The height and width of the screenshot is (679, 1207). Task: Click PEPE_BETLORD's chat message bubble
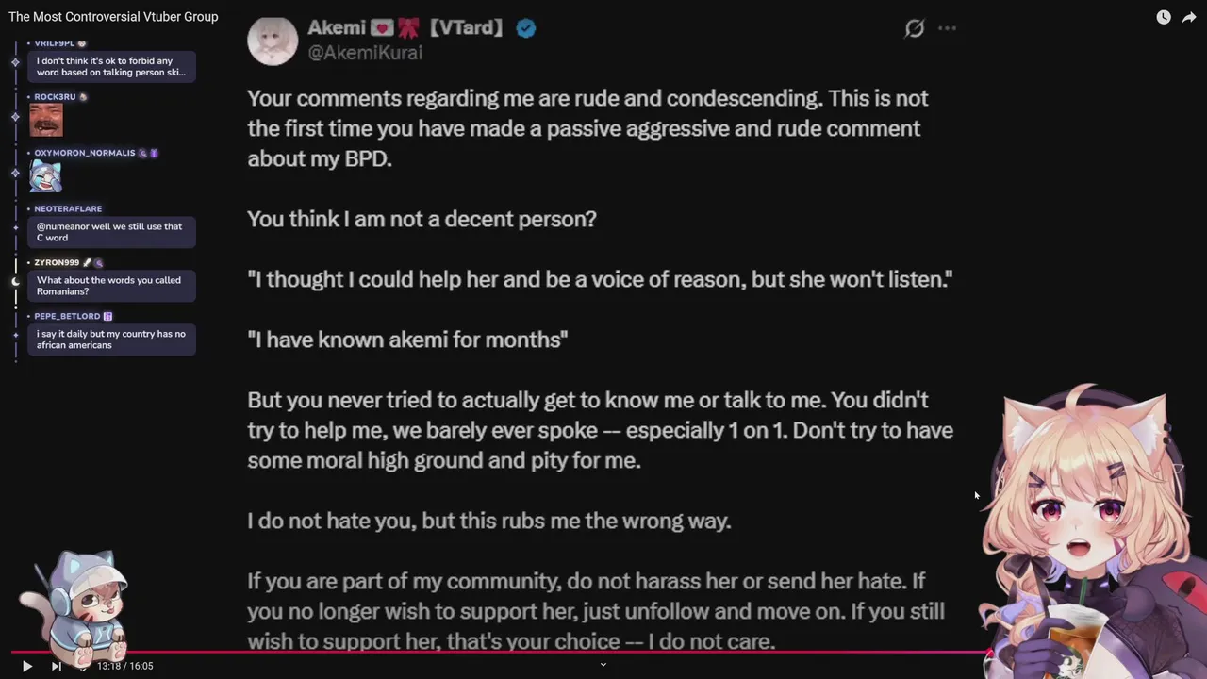click(111, 339)
